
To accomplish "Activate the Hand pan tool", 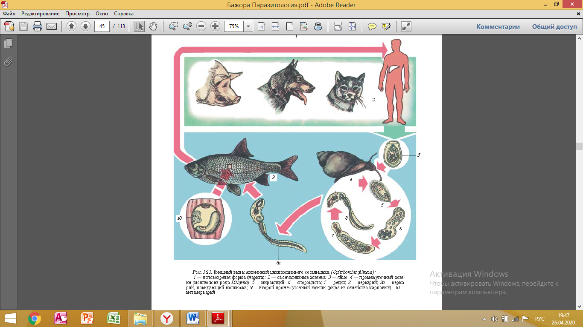I will click(153, 26).
